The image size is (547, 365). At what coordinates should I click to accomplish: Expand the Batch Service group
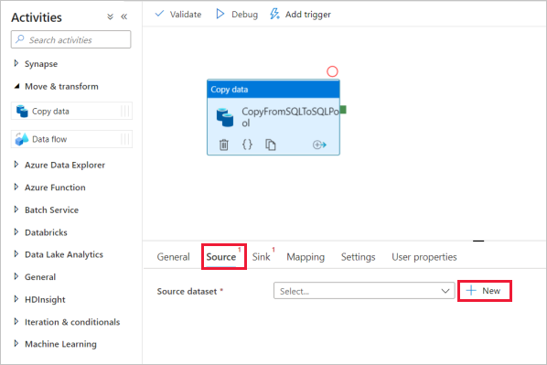[16, 209]
